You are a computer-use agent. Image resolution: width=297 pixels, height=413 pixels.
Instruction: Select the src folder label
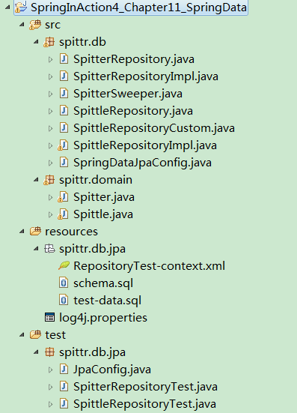pyautogui.click(x=52, y=25)
